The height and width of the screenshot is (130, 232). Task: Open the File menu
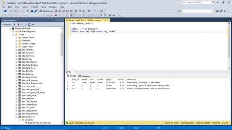click(x=3, y=7)
